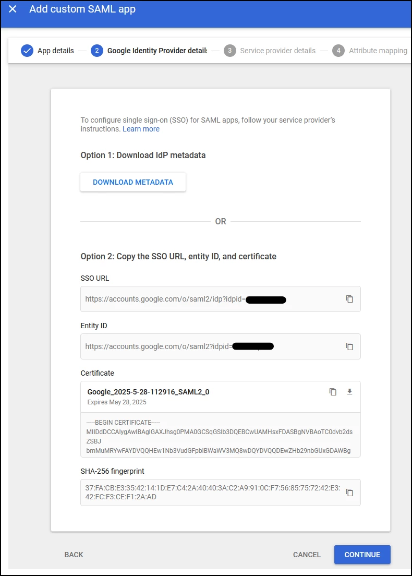Click the completed checkmark icon for App details
The image size is (412, 576).
(27, 51)
